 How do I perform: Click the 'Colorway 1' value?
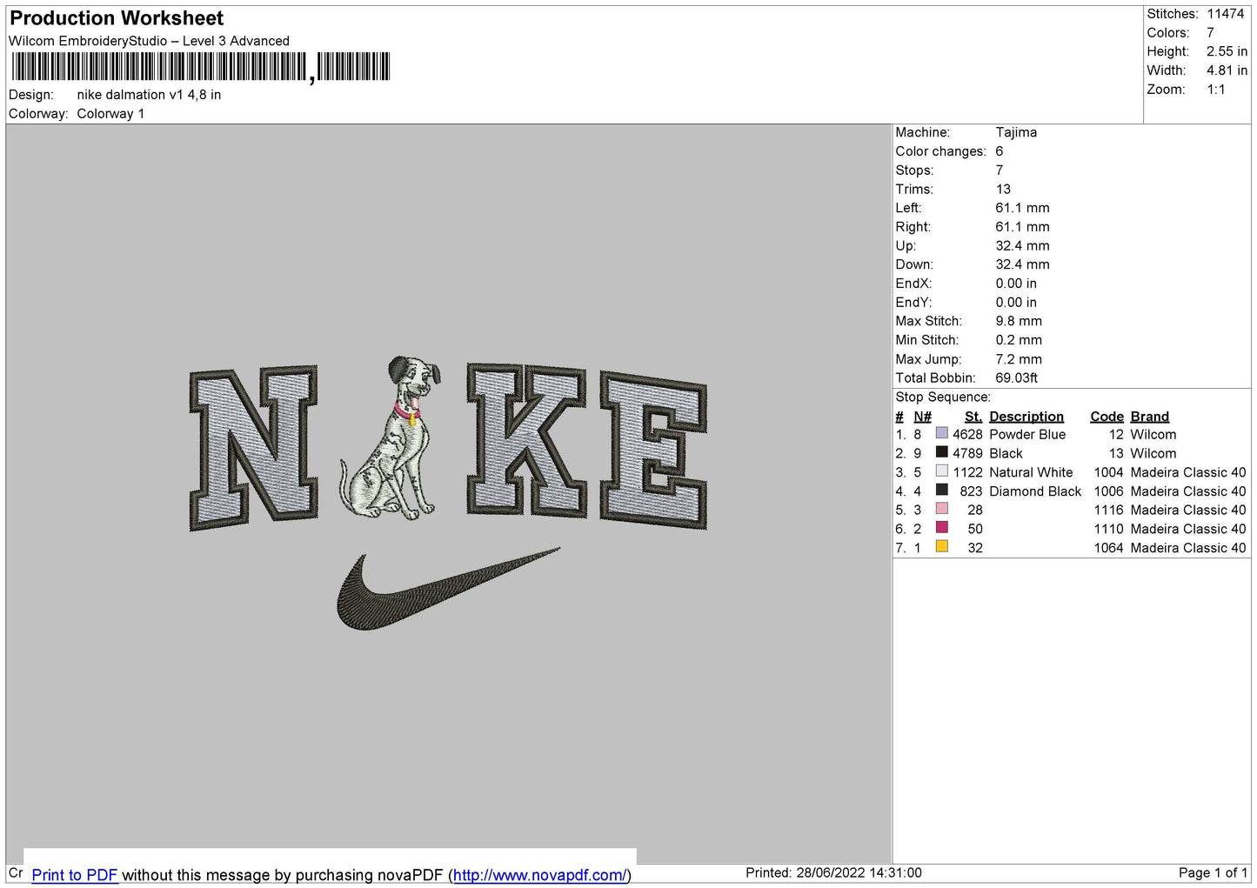point(110,114)
